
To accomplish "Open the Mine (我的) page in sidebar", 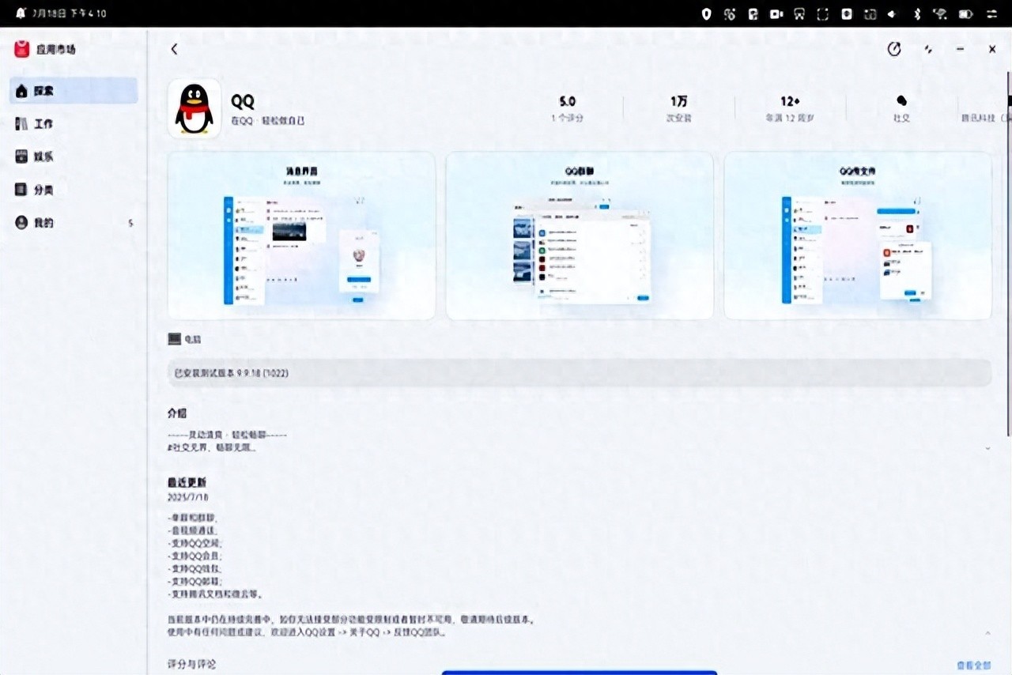I will coord(74,223).
